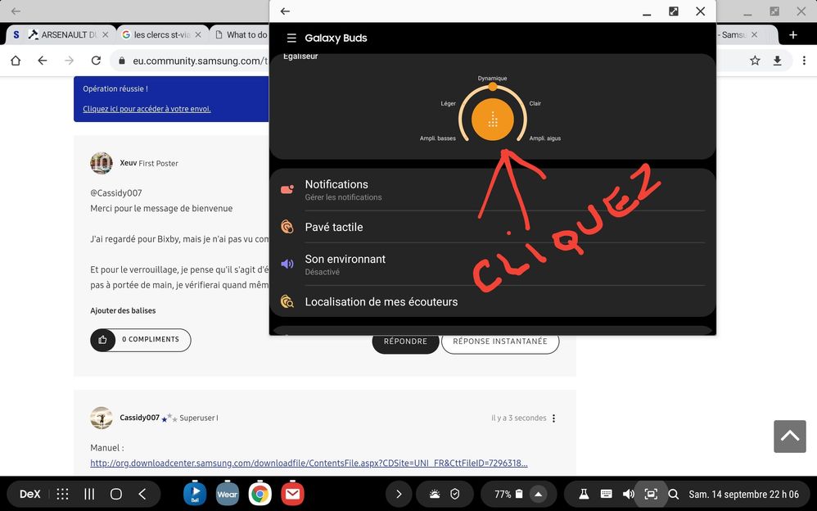Screen dimensions: 817x511
Task: Select the Dynamique knob on the equalizer
Action: [x=492, y=86]
